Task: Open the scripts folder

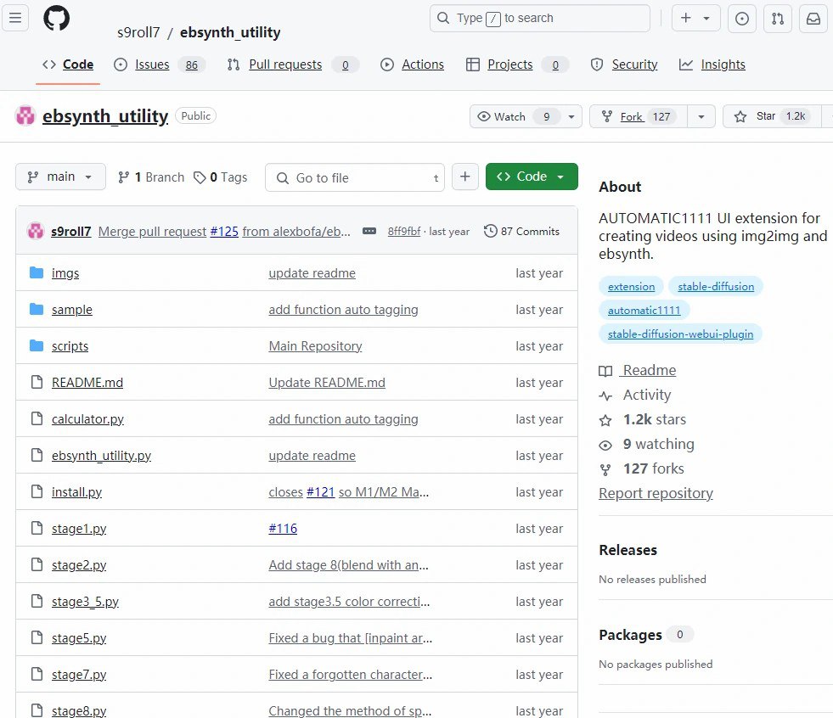Action: (70, 346)
